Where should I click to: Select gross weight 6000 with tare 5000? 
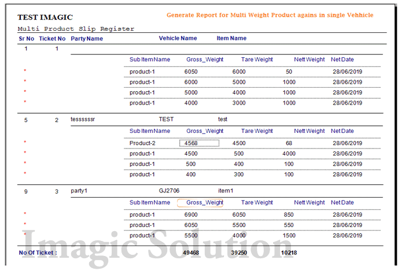coord(191,82)
